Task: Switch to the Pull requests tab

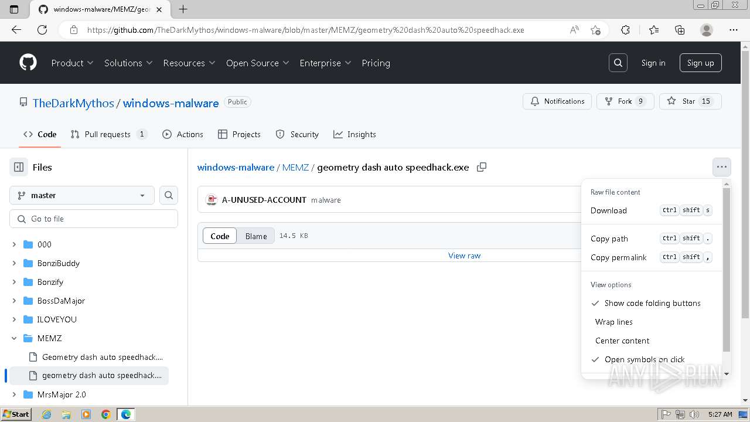Action: point(109,134)
